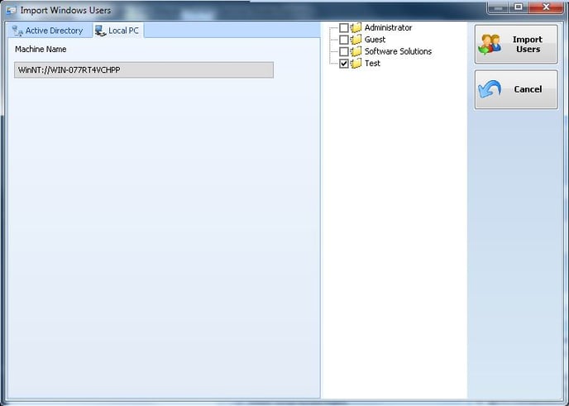Viewport: 569px width, 406px height.
Task: Click the Guest folder icon
Action: coord(356,40)
